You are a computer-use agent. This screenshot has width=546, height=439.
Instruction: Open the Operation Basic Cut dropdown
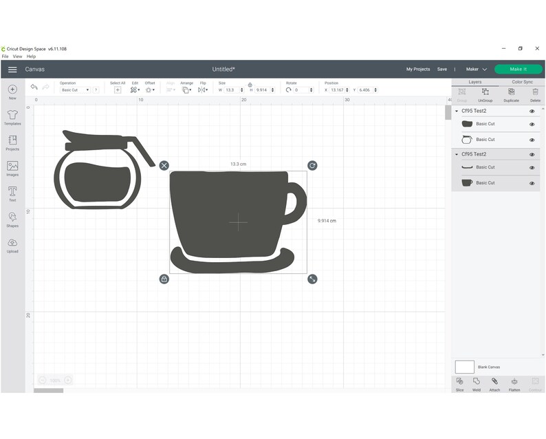tap(75, 90)
